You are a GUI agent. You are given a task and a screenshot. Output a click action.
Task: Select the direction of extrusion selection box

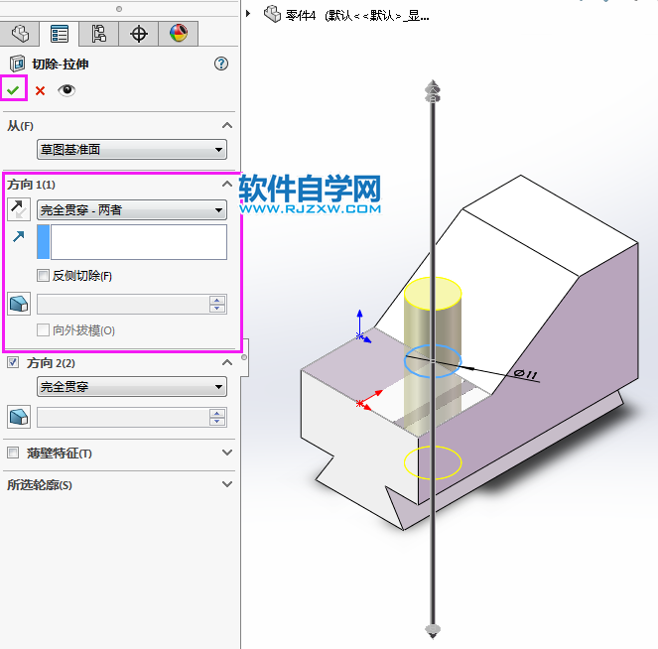tap(132, 242)
